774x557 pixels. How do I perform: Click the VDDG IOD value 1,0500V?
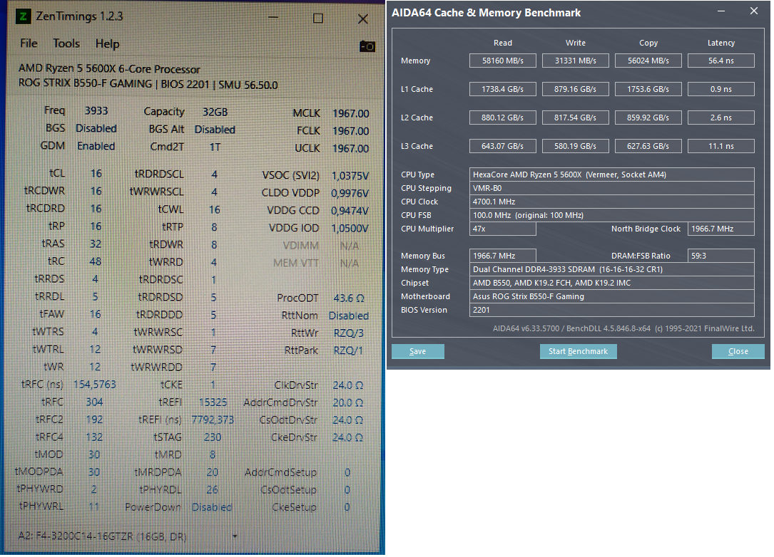350,228
